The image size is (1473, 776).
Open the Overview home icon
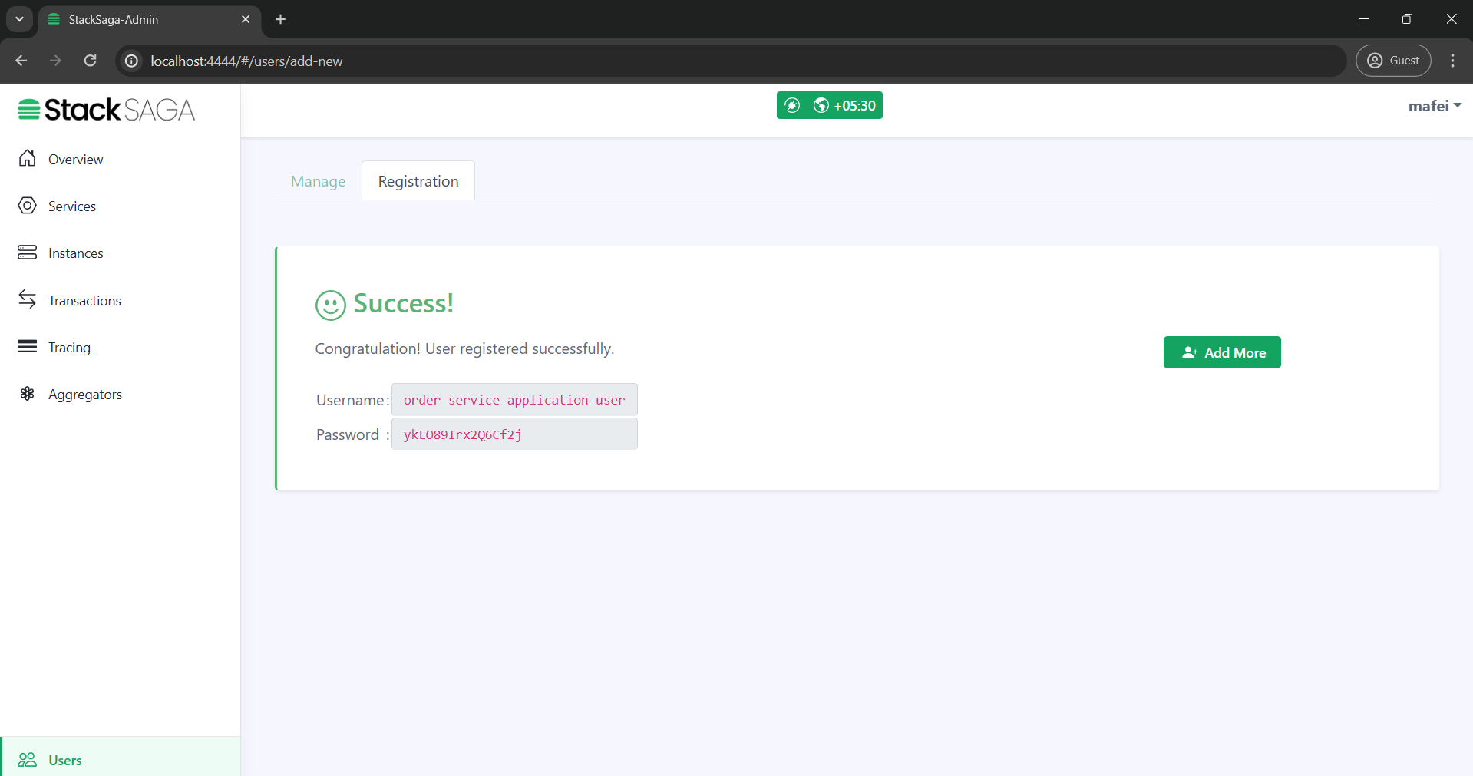tap(28, 159)
